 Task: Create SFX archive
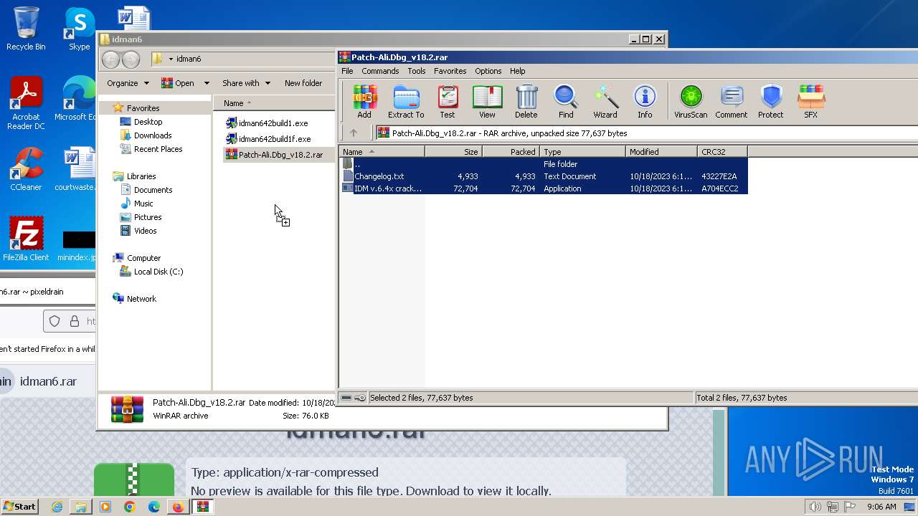pos(810,101)
